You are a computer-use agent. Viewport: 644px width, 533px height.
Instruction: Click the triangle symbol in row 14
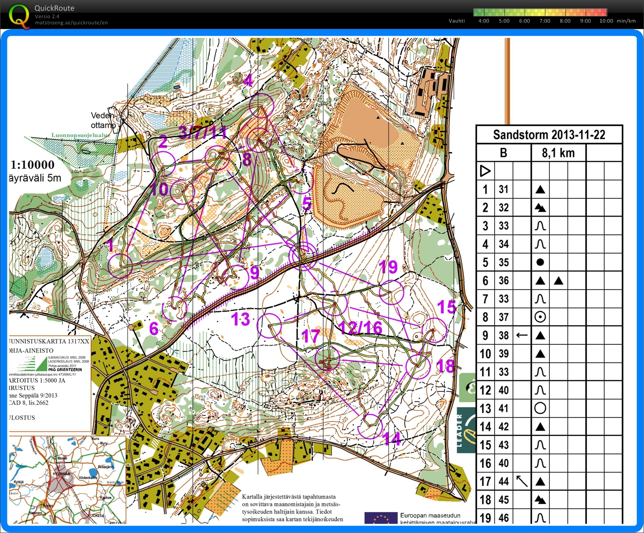tap(540, 427)
